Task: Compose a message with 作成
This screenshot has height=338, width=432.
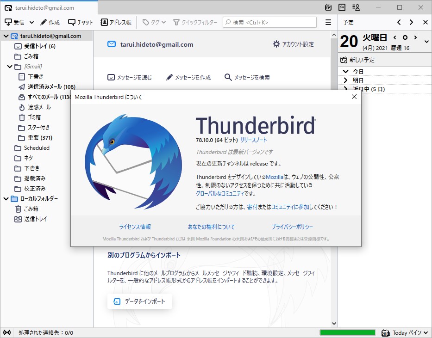Action: tap(50, 22)
